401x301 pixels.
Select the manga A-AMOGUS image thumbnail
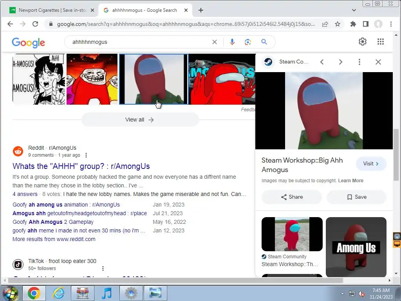(39, 79)
